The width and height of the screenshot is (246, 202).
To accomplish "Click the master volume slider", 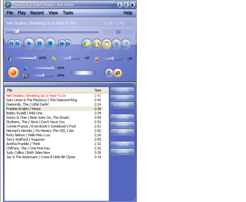I will 26,58.
